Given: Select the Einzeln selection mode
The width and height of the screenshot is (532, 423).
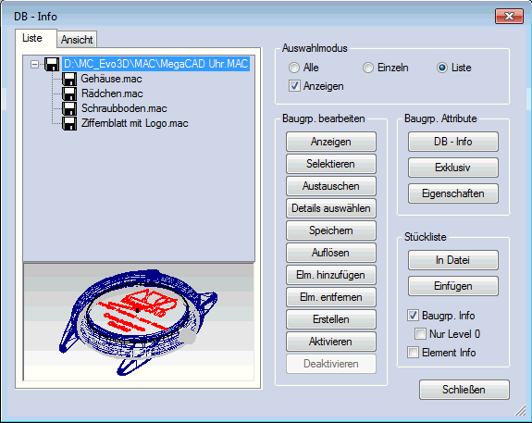Looking at the screenshot, I should tap(368, 68).
